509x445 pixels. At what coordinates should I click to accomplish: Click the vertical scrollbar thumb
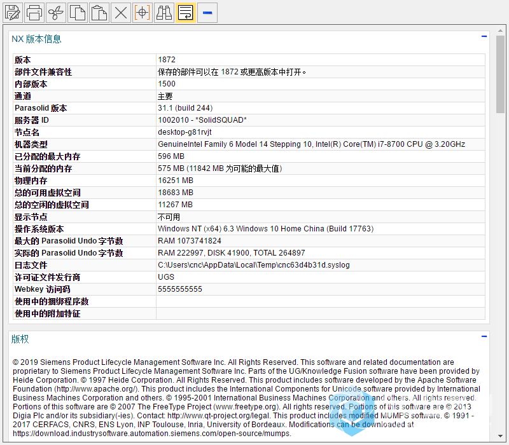(x=500, y=74)
